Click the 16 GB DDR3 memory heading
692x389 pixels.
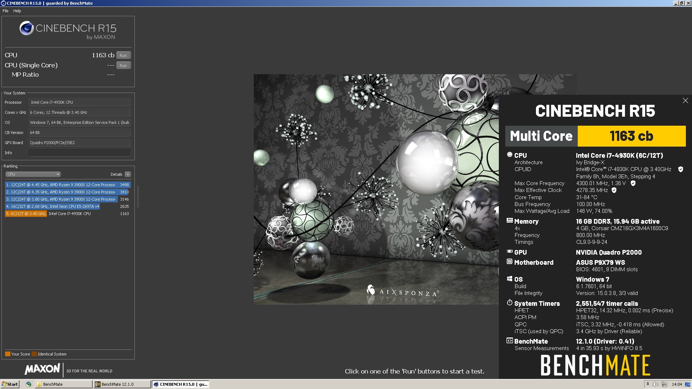618,222
